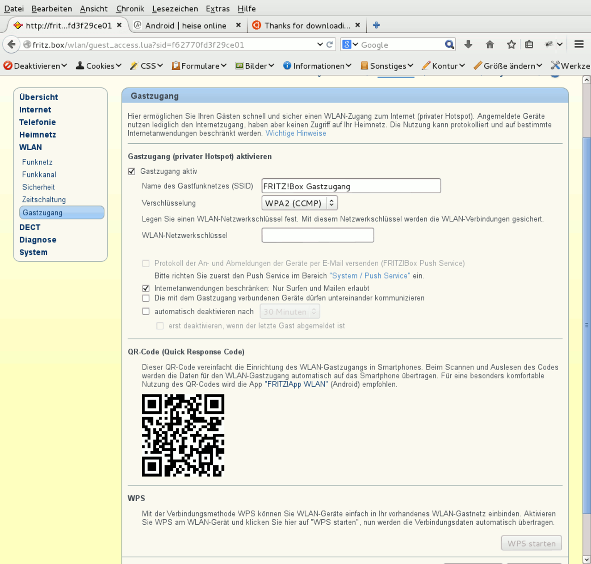Screen dimensions: 591x564
Task: Select Funkkanal under WLAN
Action: point(39,175)
